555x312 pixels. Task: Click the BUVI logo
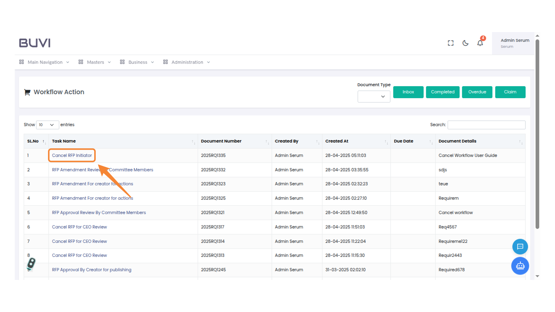click(x=35, y=43)
